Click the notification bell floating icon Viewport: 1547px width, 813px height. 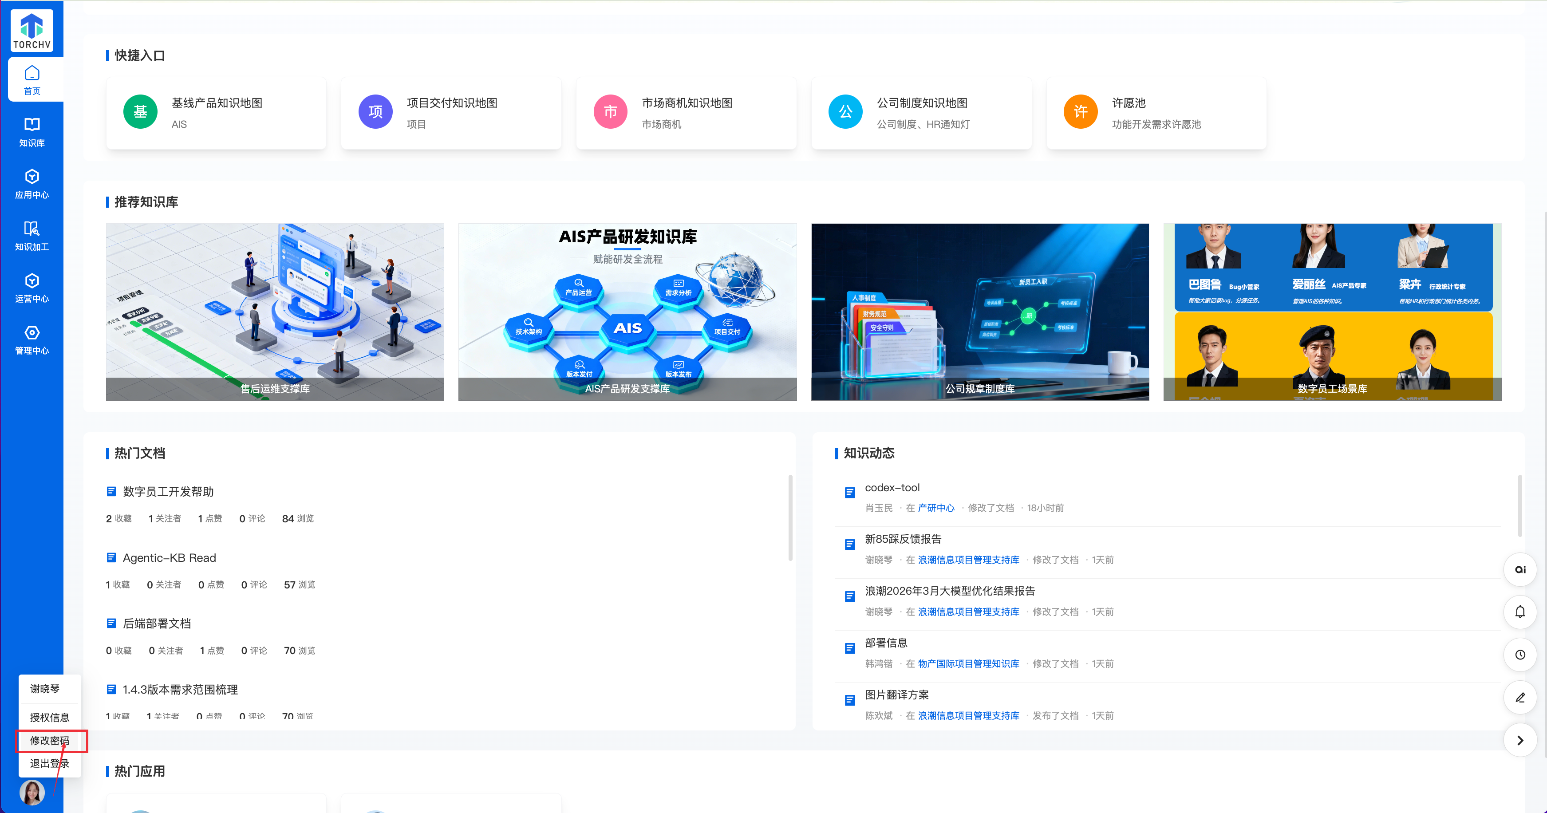tap(1519, 612)
